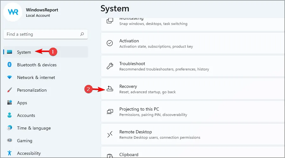Click the Personalization paintbrush icon
Image resolution: width=285 pixels, height=158 pixels.
coord(9,90)
